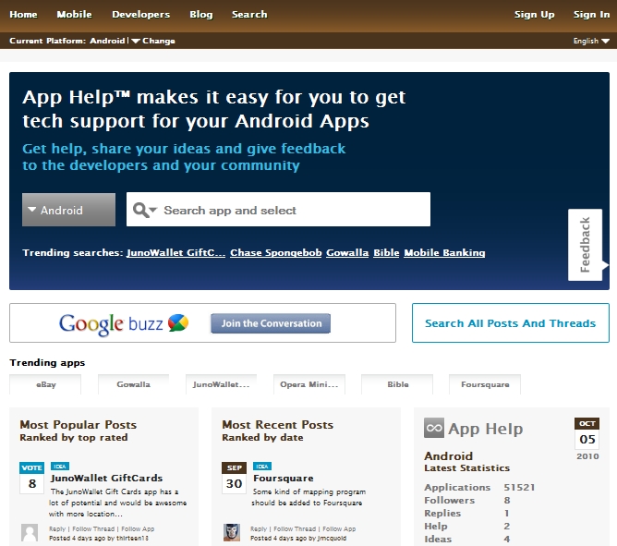Image resolution: width=617 pixels, height=546 pixels.
Task: Reply to the Foursquare post
Action: tap(259, 529)
